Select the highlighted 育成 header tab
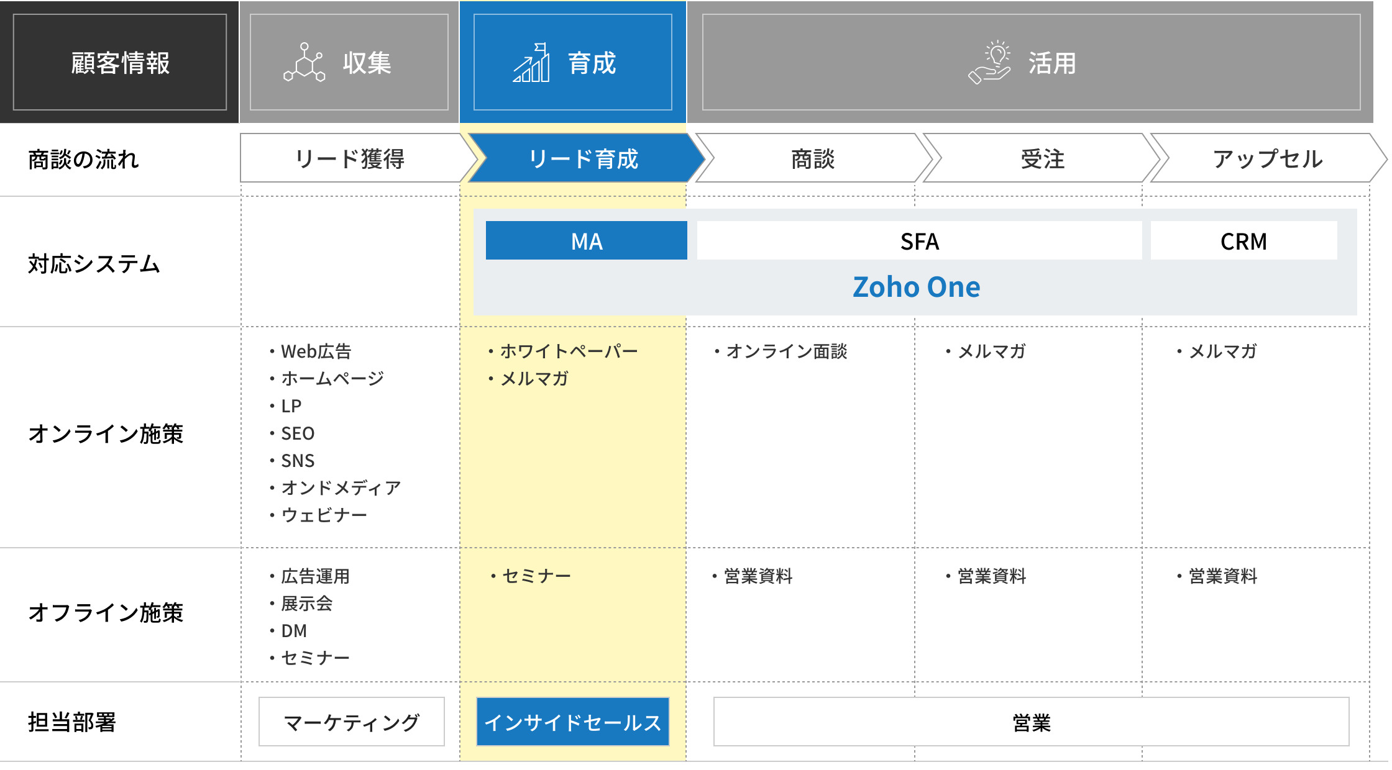 [592, 63]
